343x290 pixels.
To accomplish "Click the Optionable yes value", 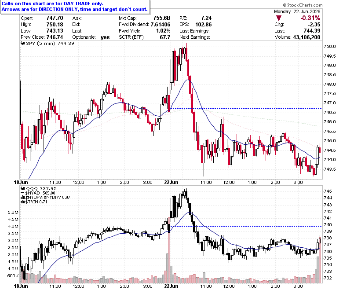I will [x=105, y=37].
